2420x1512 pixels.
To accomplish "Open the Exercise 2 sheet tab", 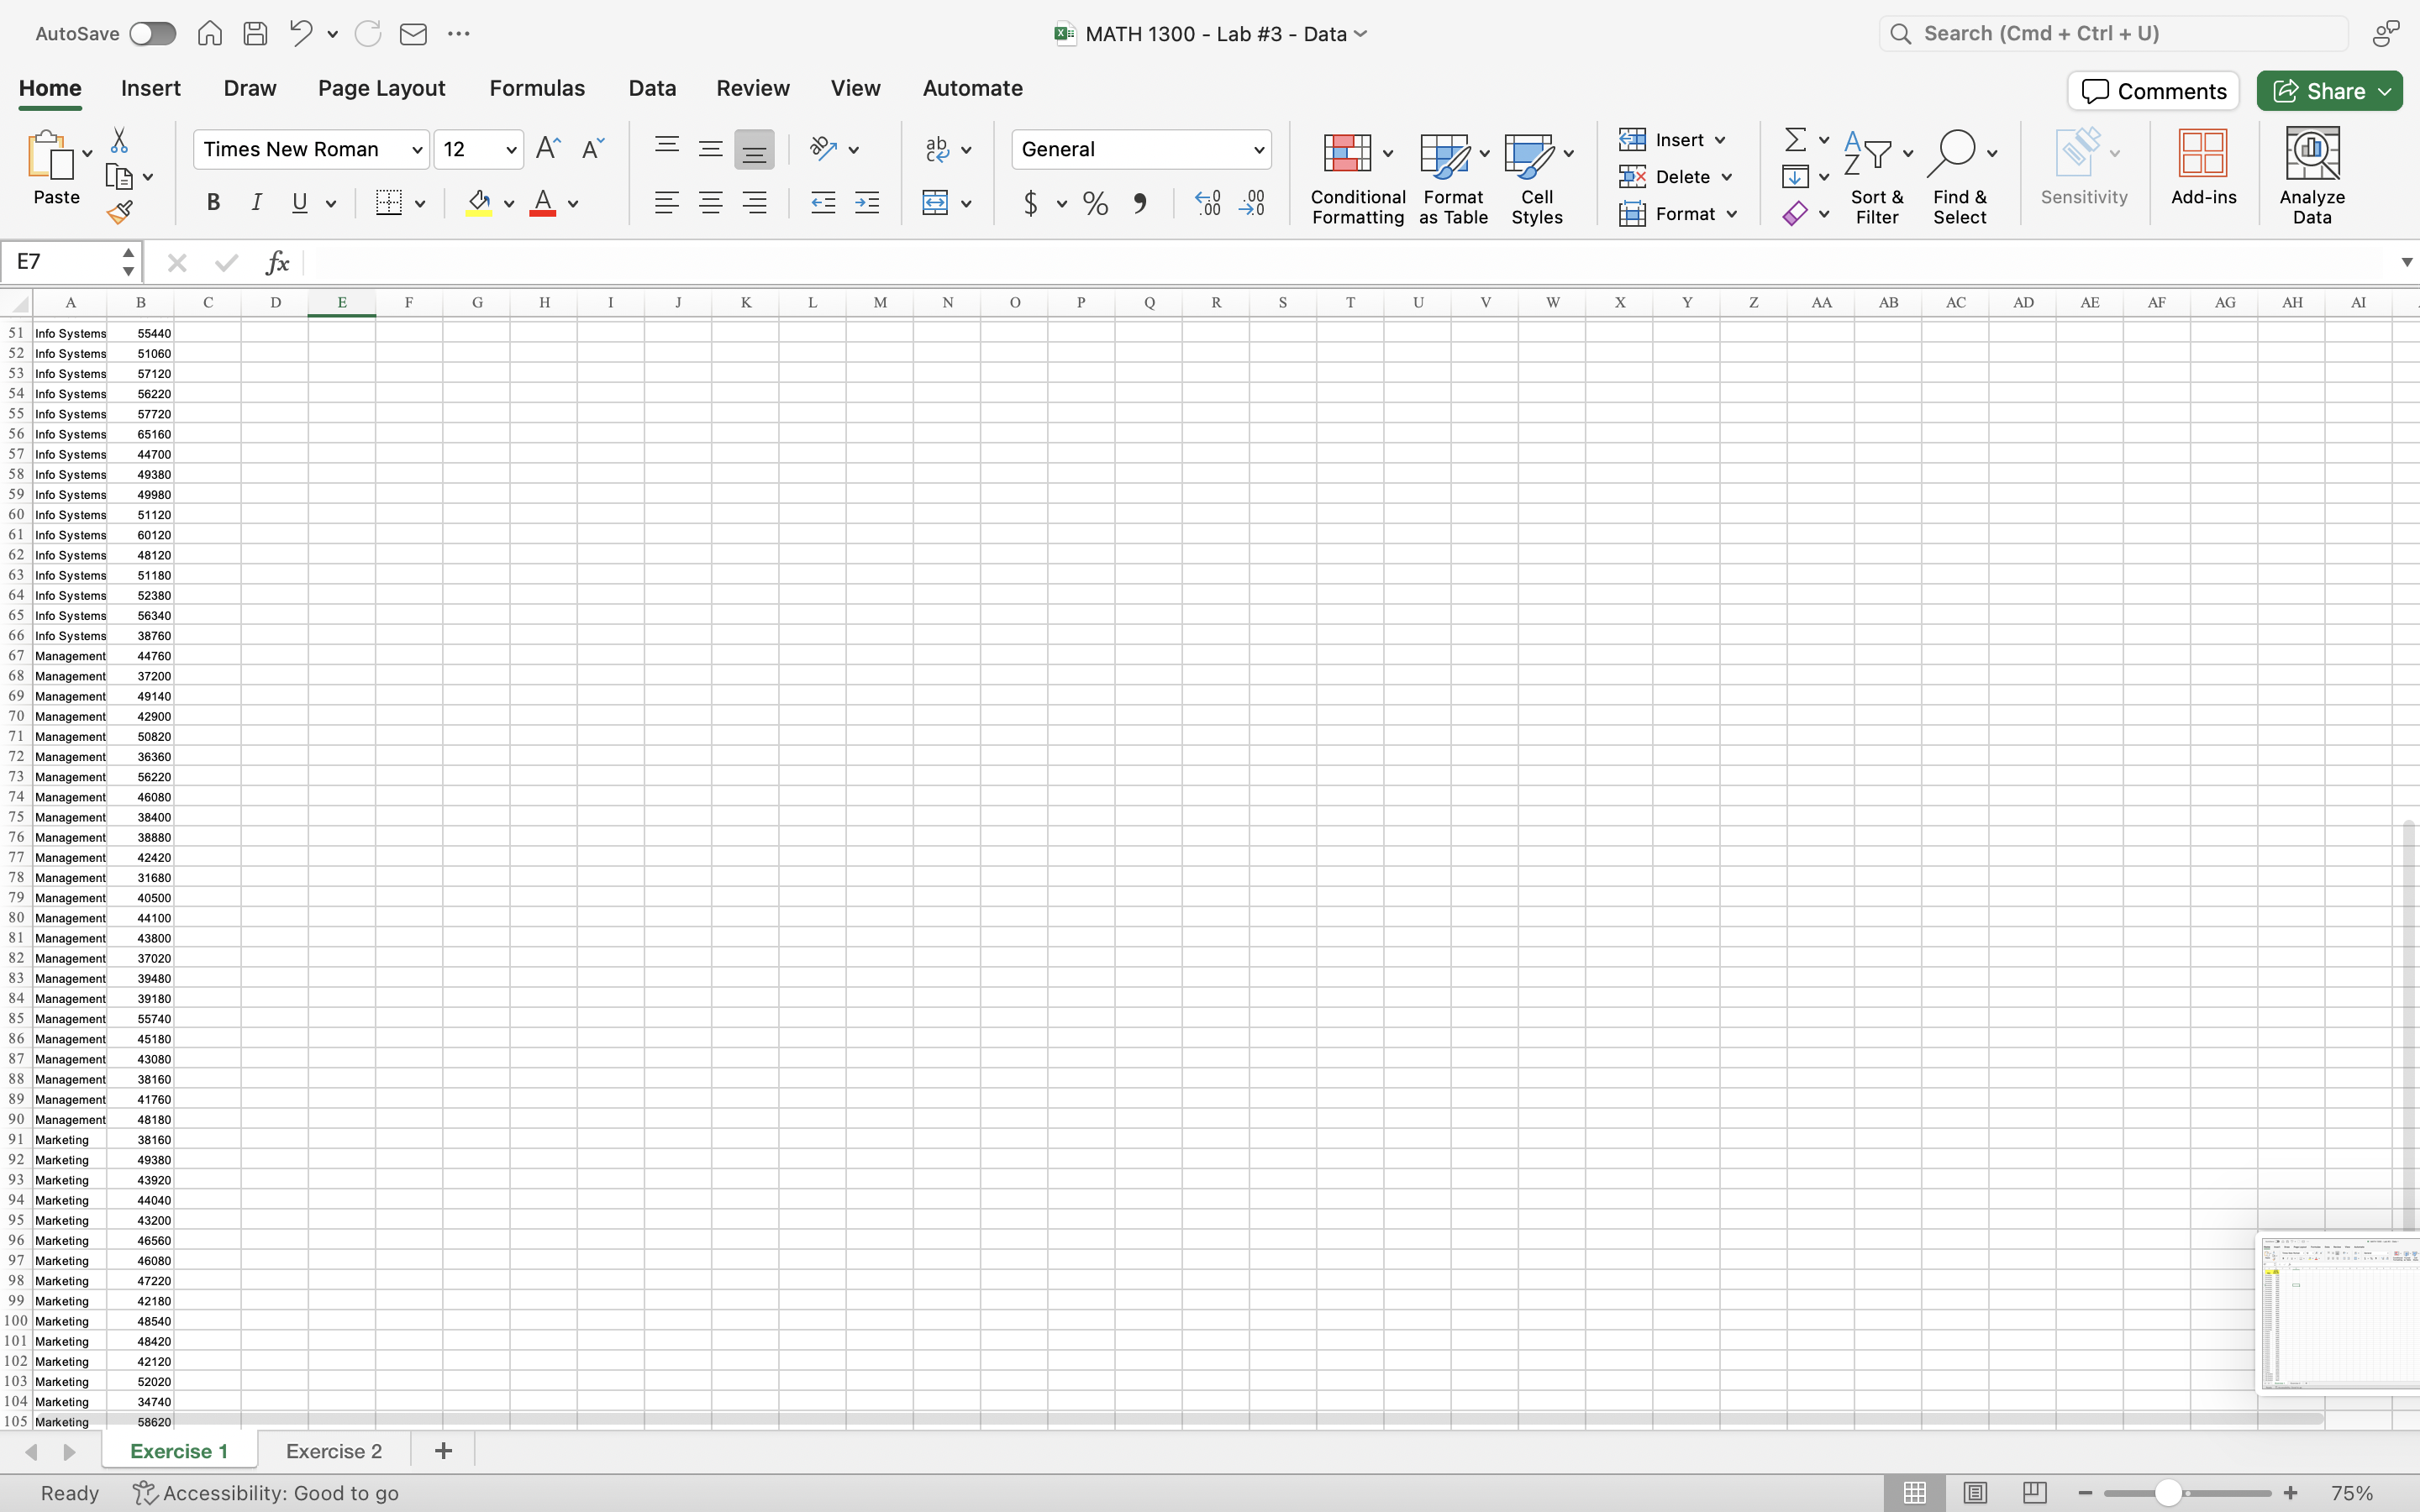I will pyautogui.click(x=333, y=1450).
